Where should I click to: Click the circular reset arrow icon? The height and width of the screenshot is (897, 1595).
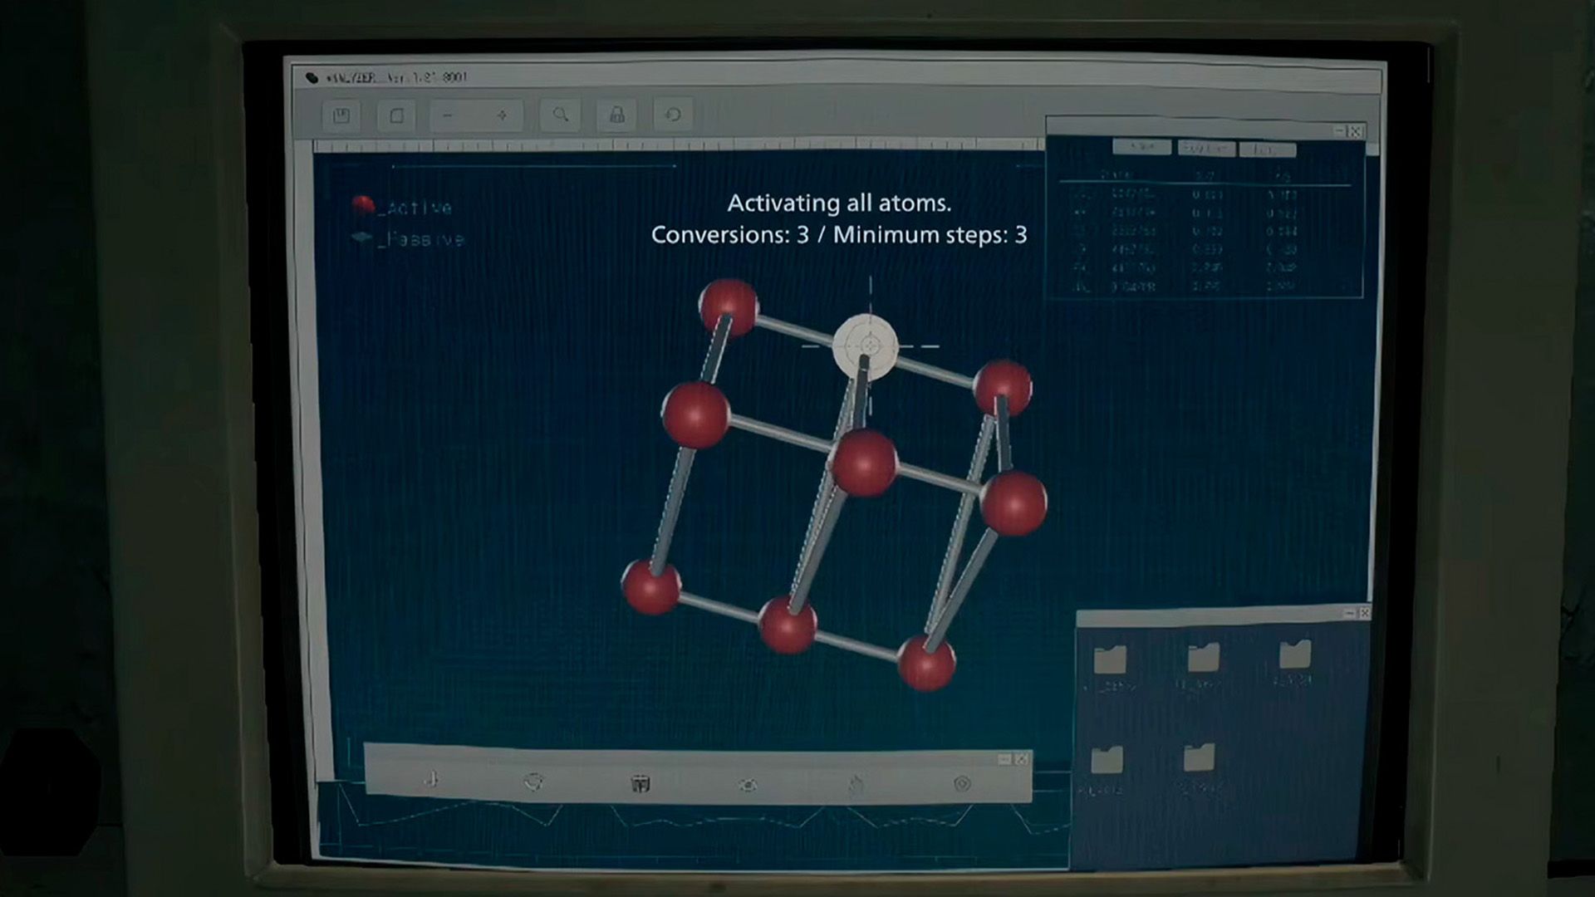[673, 115]
